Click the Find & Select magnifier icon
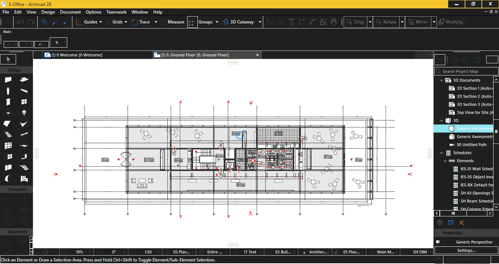This screenshot has height=264, width=499. (x=44, y=22)
